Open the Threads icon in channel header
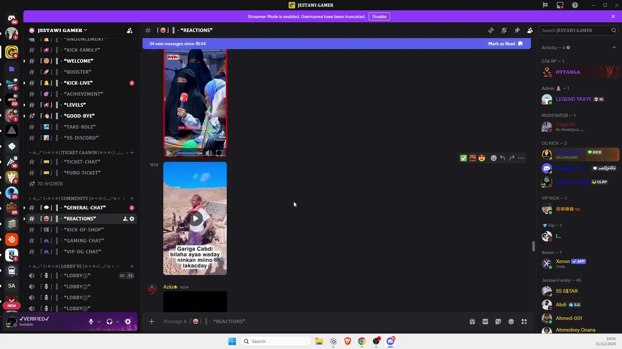This screenshot has height=349, width=622. (491, 30)
